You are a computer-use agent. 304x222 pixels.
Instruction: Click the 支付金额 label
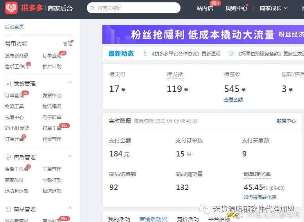click(120, 140)
